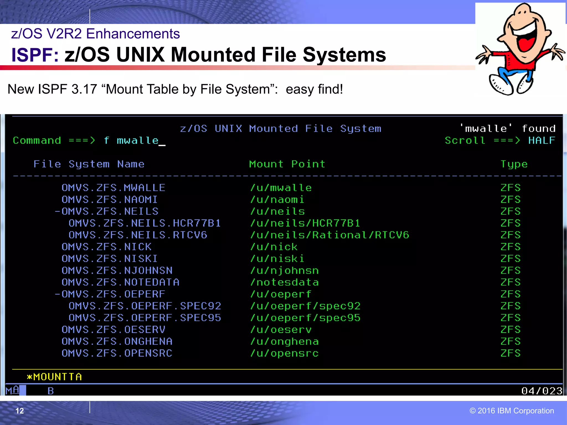Select the OMVS.ZFS.ONGHENA file system
This screenshot has height=425, width=567.
pos(117,341)
